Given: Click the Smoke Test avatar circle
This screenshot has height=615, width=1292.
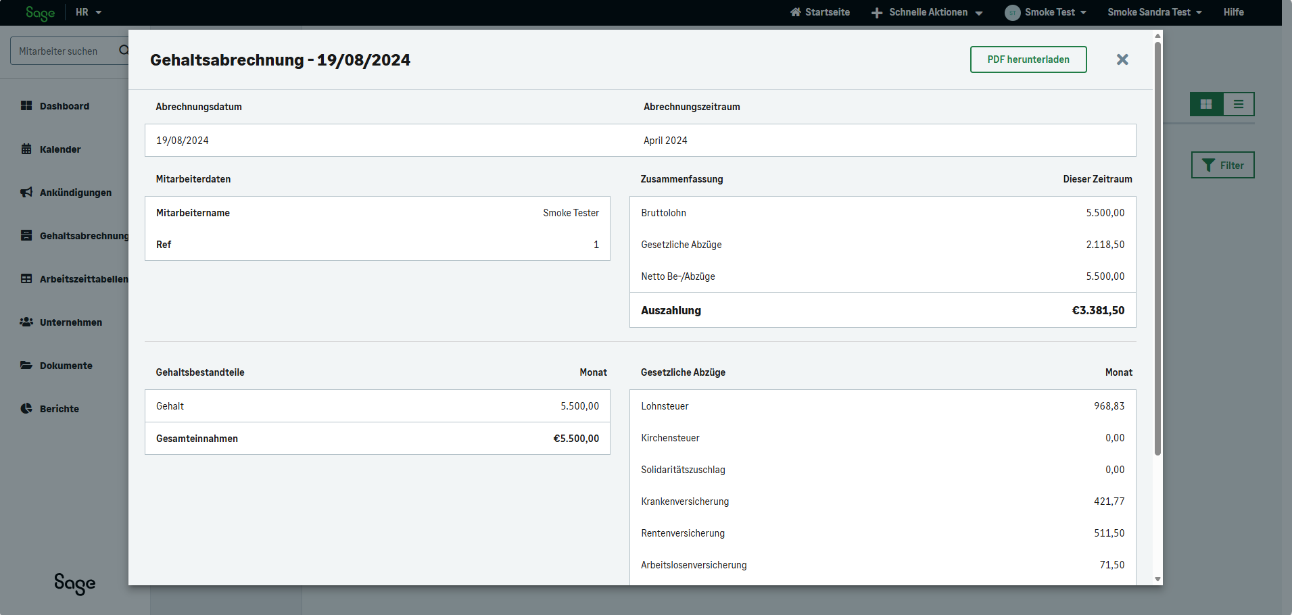Looking at the screenshot, I should [x=1013, y=13].
